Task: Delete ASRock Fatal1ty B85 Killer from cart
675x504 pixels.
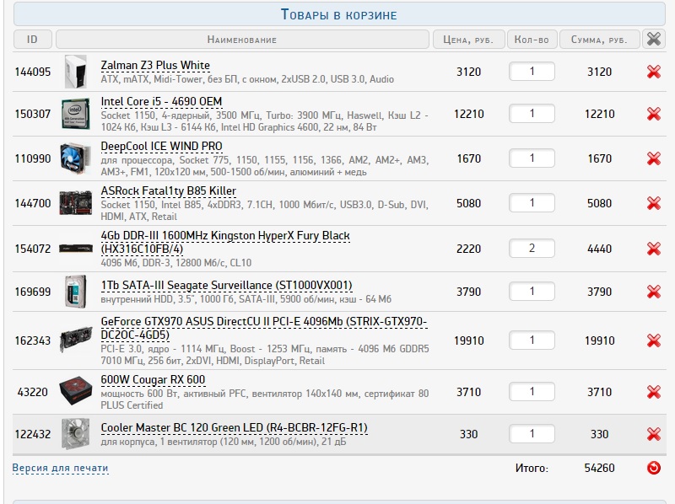Action: (653, 203)
